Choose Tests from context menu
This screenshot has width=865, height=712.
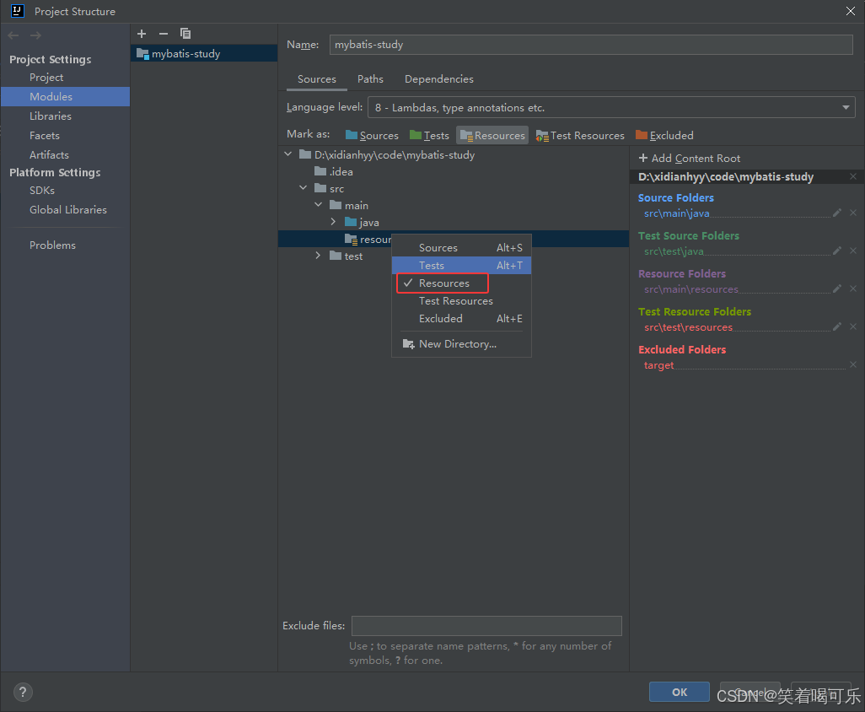pyautogui.click(x=461, y=266)
